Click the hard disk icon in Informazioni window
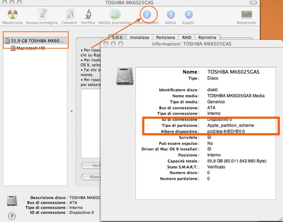The image size is (283, 222). point(125,76)
